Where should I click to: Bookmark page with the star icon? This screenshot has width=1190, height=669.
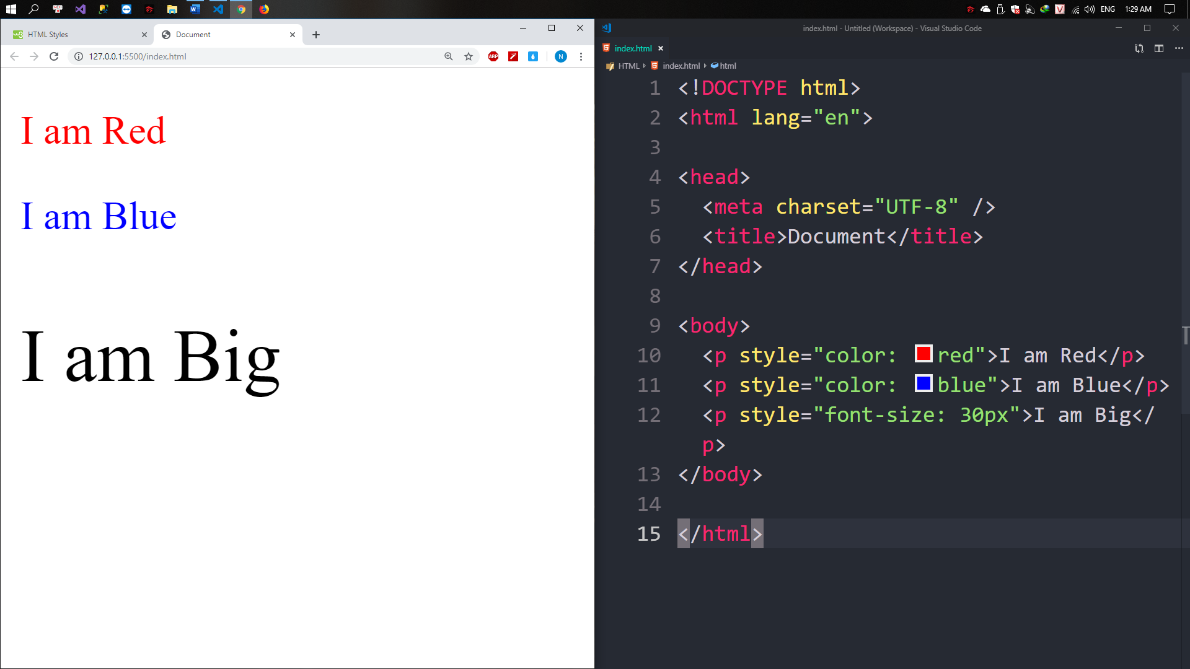pyautogui.click(x=469, y=56)
